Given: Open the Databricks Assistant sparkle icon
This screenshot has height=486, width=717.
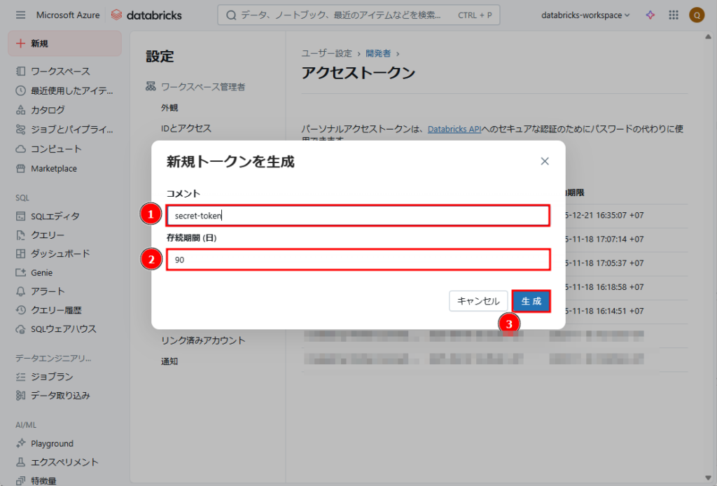Looking at the screenshot, I should pyautogui.click(x=650, y=15).
